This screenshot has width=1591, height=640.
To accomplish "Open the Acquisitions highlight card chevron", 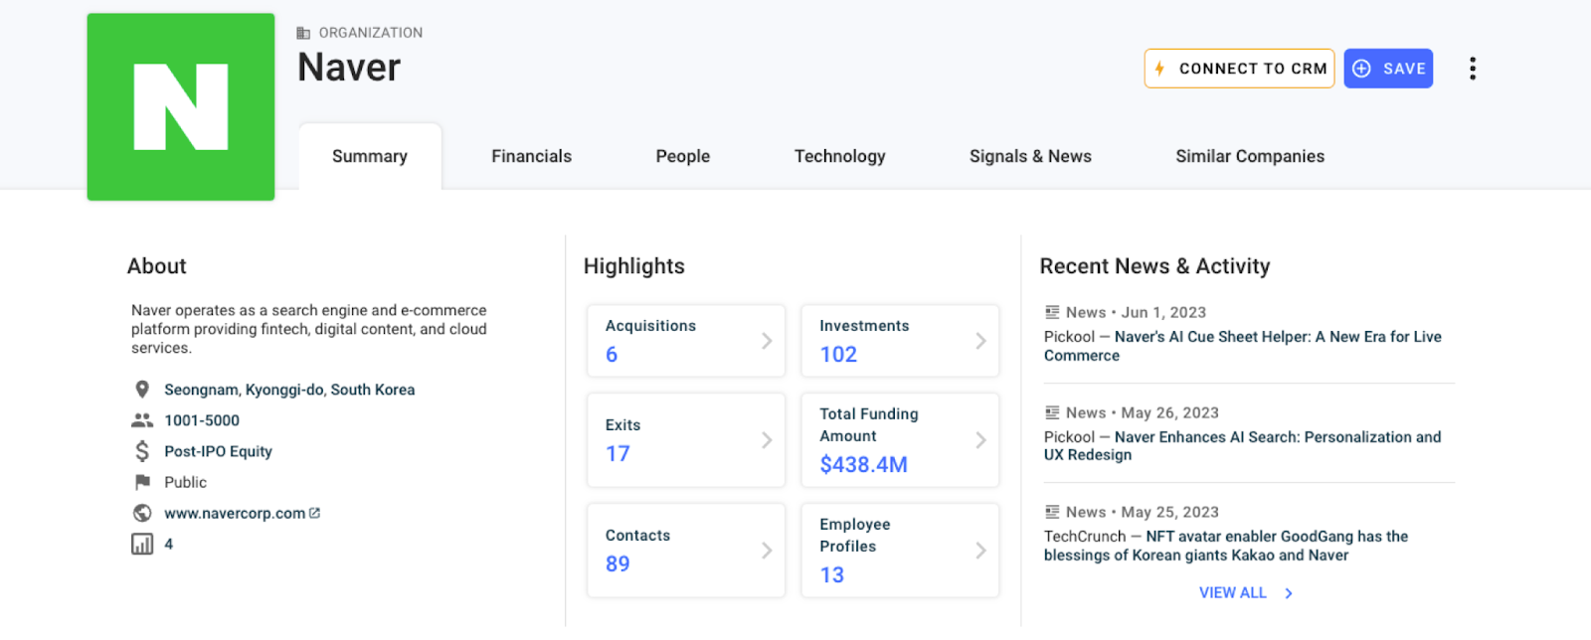I will tap(767, 341).
